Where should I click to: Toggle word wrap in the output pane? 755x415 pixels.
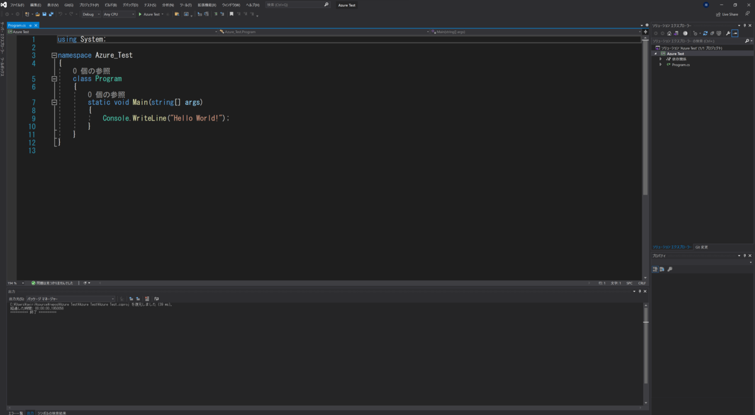pyautogui.click(x=157, y=298)
